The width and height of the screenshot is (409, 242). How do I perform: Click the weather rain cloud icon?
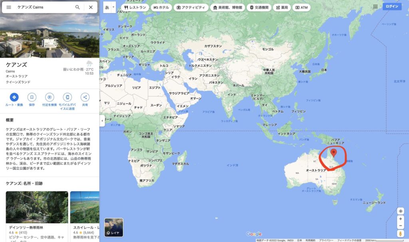89,63
